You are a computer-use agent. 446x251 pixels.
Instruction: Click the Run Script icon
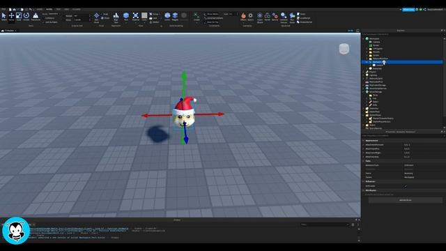coord(292,17)
